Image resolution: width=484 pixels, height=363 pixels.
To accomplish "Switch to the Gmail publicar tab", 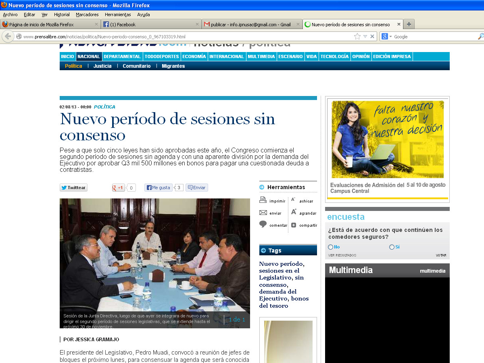I will click(250, 25).
